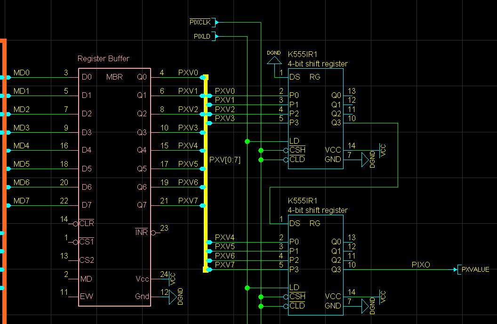Select DGND symbol on lower shift register pin 7
497x324 pixels.
tap(365, 306)
